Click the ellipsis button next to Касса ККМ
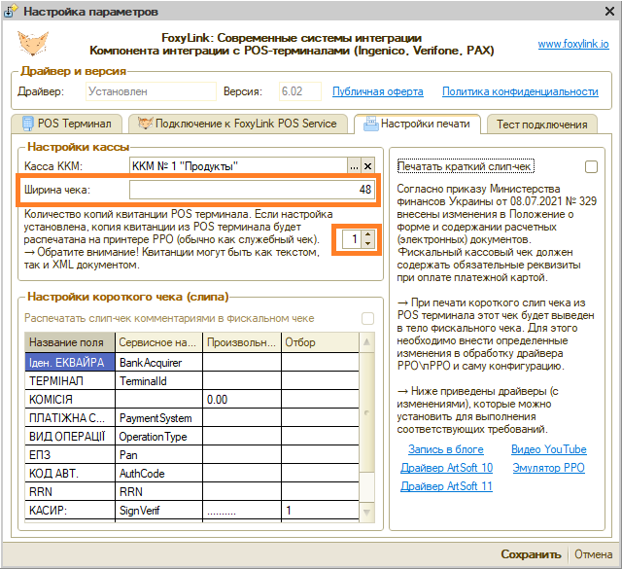The image size is (622, 569). (355, 165)
